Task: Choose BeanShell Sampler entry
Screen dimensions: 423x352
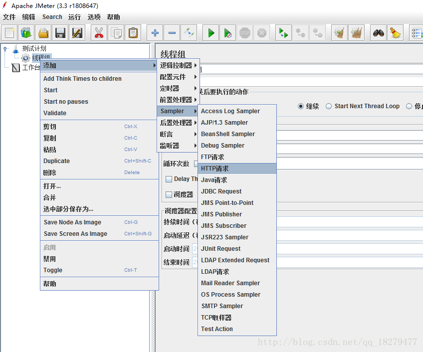Action: coord(237,134)
